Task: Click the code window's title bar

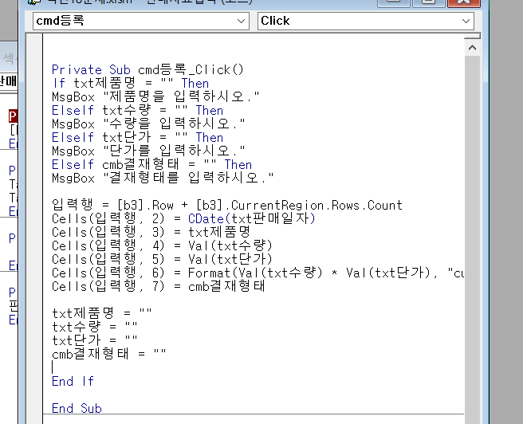Action: (x=239, y=3)
